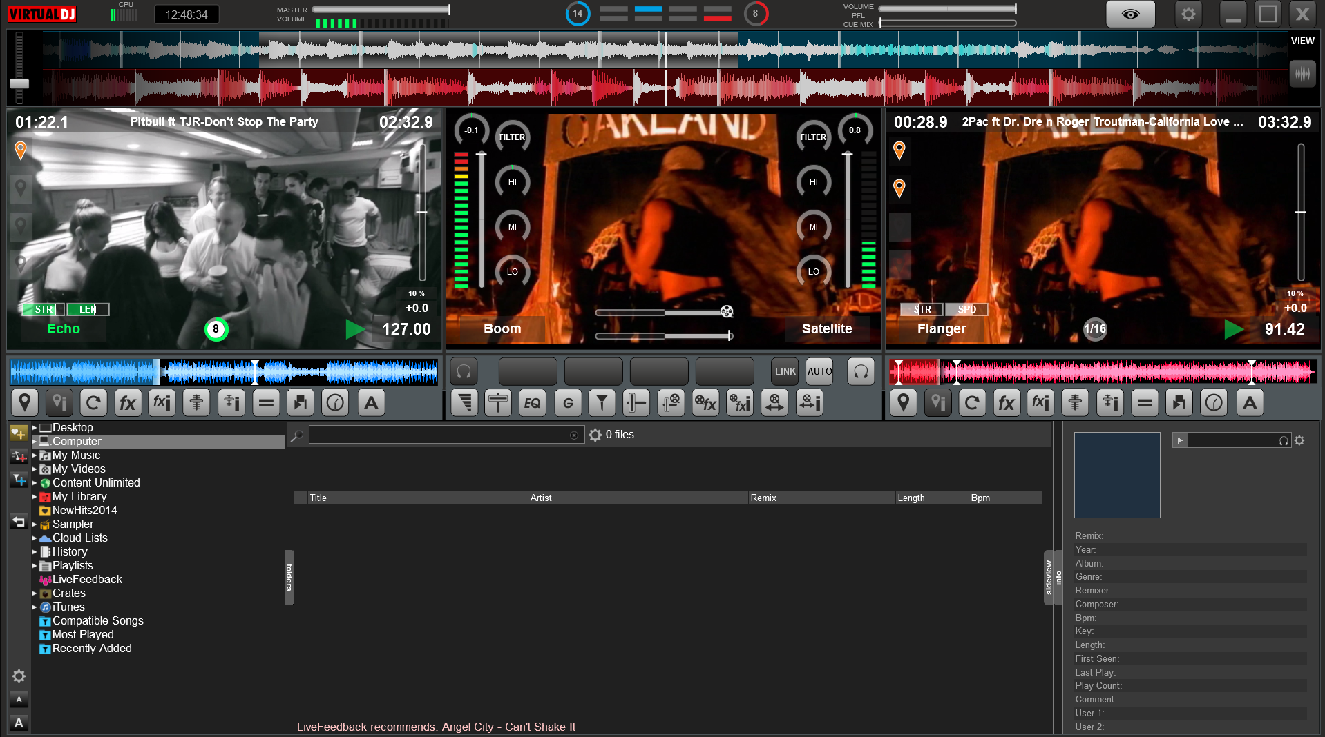
Task: Click the right deck equals/sync pad icon
Action: click(x=1145, y=402)
